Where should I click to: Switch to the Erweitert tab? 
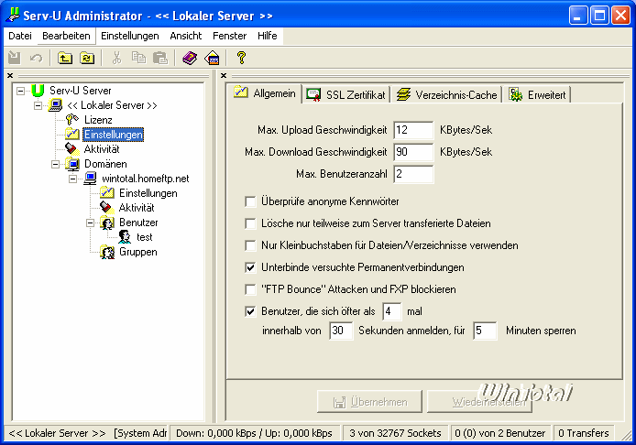click(537, 95)
